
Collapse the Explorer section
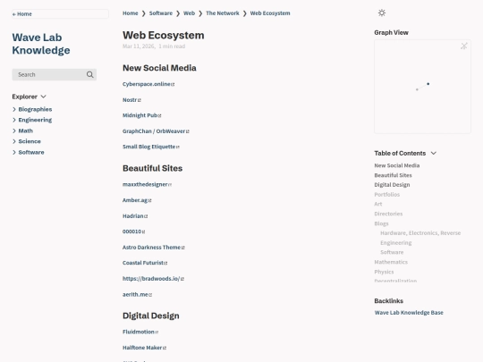pyautogui.click(x=29, y=97)
